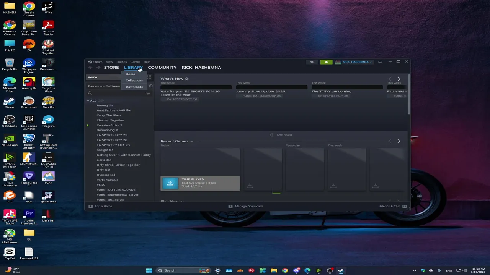This screenshot has height=275, width=490.
Task: Open The TOTYs are coming news
Action: [x=332, y=91]
